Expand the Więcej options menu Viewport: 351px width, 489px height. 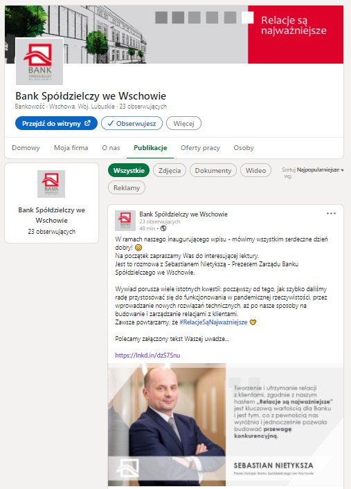coord(183,123)
